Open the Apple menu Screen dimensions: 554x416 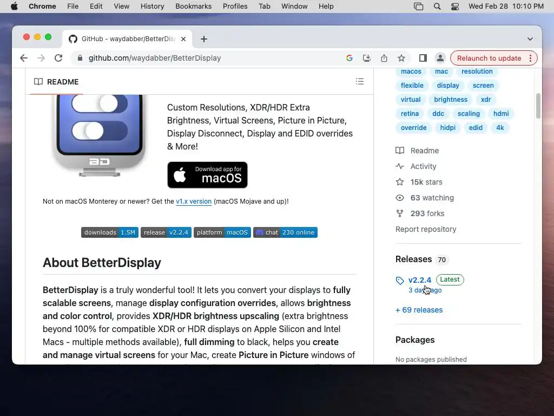coord(14,6)
